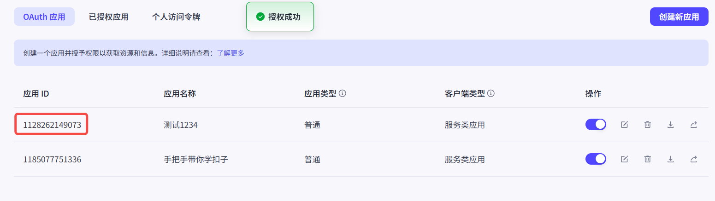Screen dimensions: 715x201
Task: Share the 测试1234 application
Action: 693,125
